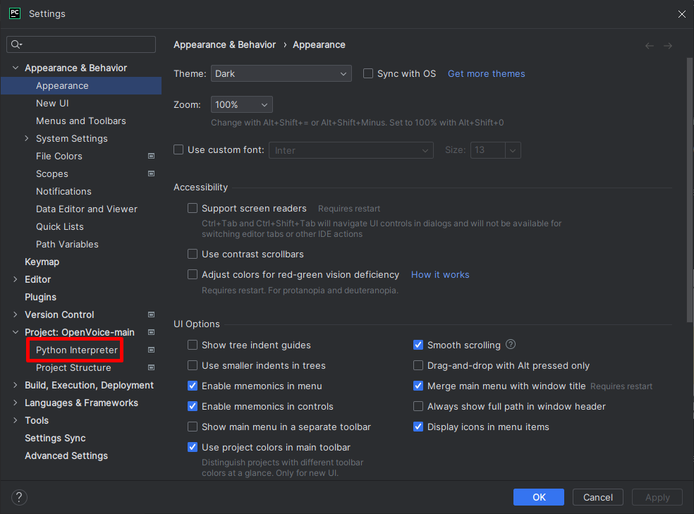Screen dimensions: 694x514
Task: Open the Project Structure page
Action: point(73,367)
